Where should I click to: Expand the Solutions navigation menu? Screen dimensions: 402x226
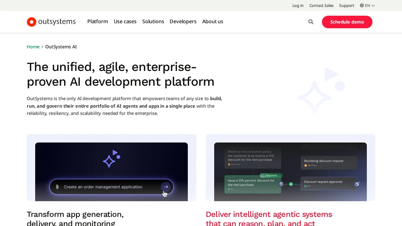tap(153, 22)
